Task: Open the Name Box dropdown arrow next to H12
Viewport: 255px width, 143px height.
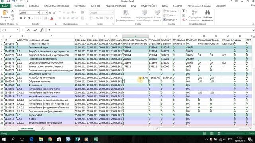Action: point(18,30)
